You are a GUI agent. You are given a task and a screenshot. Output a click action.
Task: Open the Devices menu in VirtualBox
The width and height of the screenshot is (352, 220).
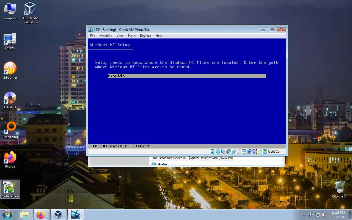(145, 36)
